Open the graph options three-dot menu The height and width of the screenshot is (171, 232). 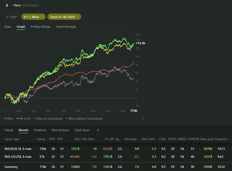pos(143,118)
